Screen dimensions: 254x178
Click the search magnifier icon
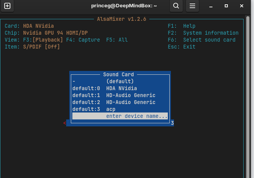pos(176,6)
